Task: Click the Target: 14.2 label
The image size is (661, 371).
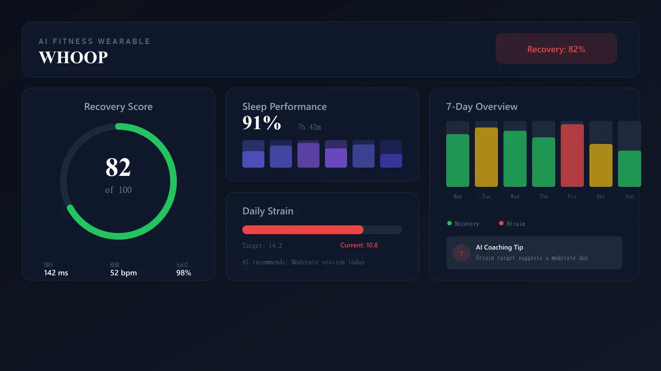Action: tap(262, 246)
